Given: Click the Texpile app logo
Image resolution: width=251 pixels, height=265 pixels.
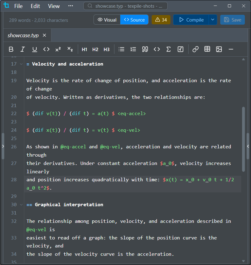Looking at the screenshot, I should pos(6,5).
